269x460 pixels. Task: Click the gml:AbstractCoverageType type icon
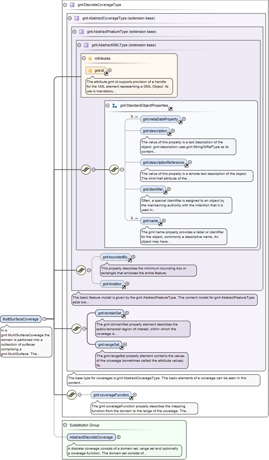click(x=77, y=18)
